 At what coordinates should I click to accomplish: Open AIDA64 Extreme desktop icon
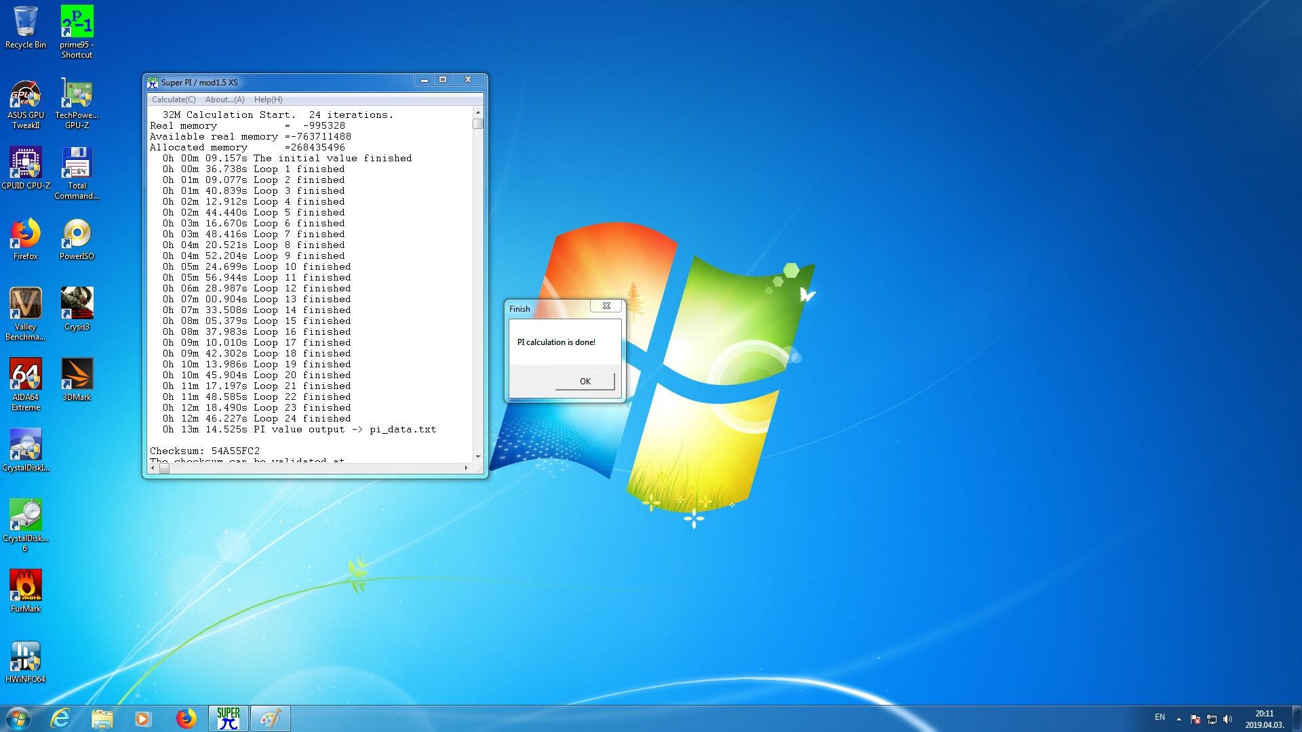tap(26, 384)
